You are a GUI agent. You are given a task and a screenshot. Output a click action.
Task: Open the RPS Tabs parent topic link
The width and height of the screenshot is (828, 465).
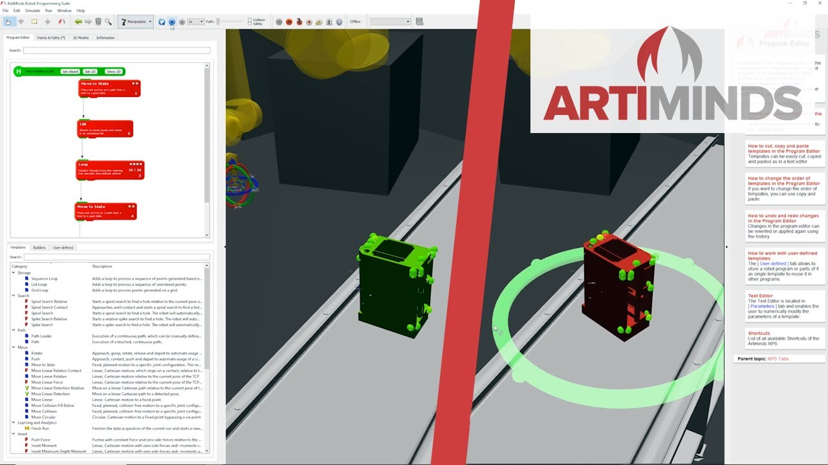(x=778, y=358)
